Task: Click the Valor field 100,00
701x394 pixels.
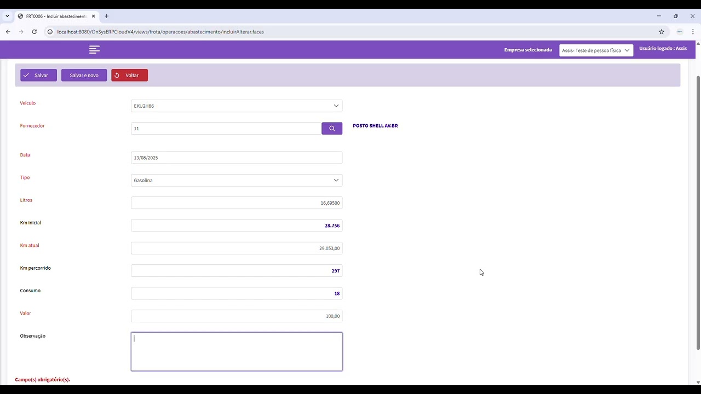Action: [x=237, y=316]
